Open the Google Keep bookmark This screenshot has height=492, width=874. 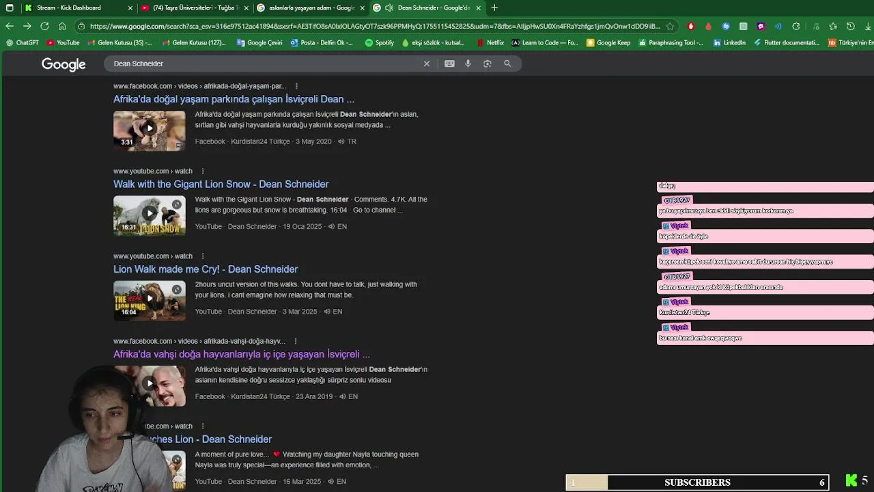tap(608, 42)
